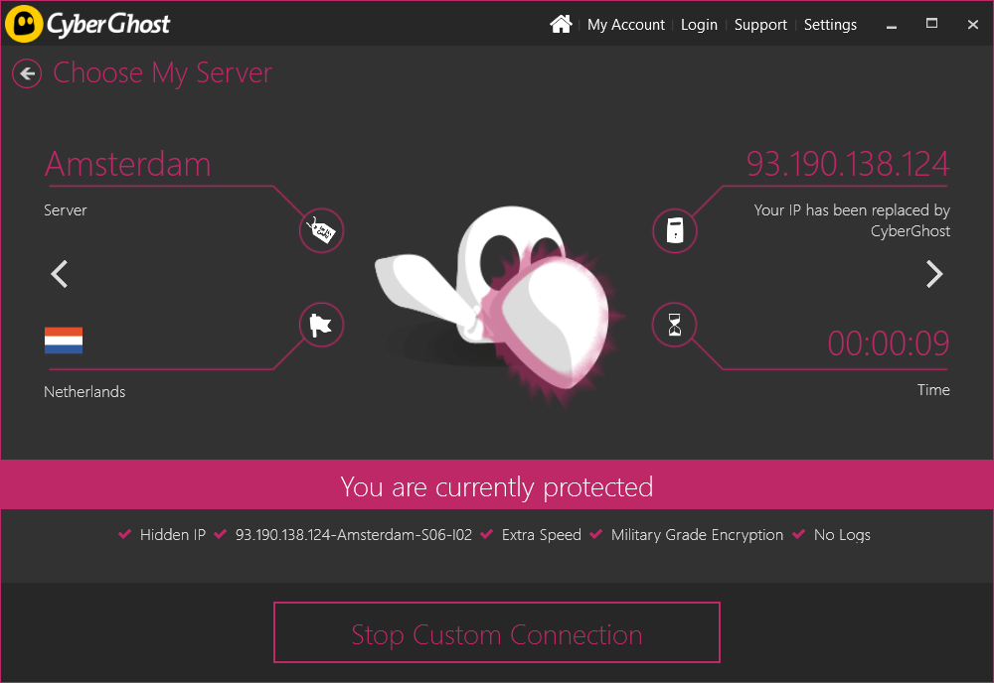Stop the custom connection
The image size is (994, 683).
(x=497, y=632)
